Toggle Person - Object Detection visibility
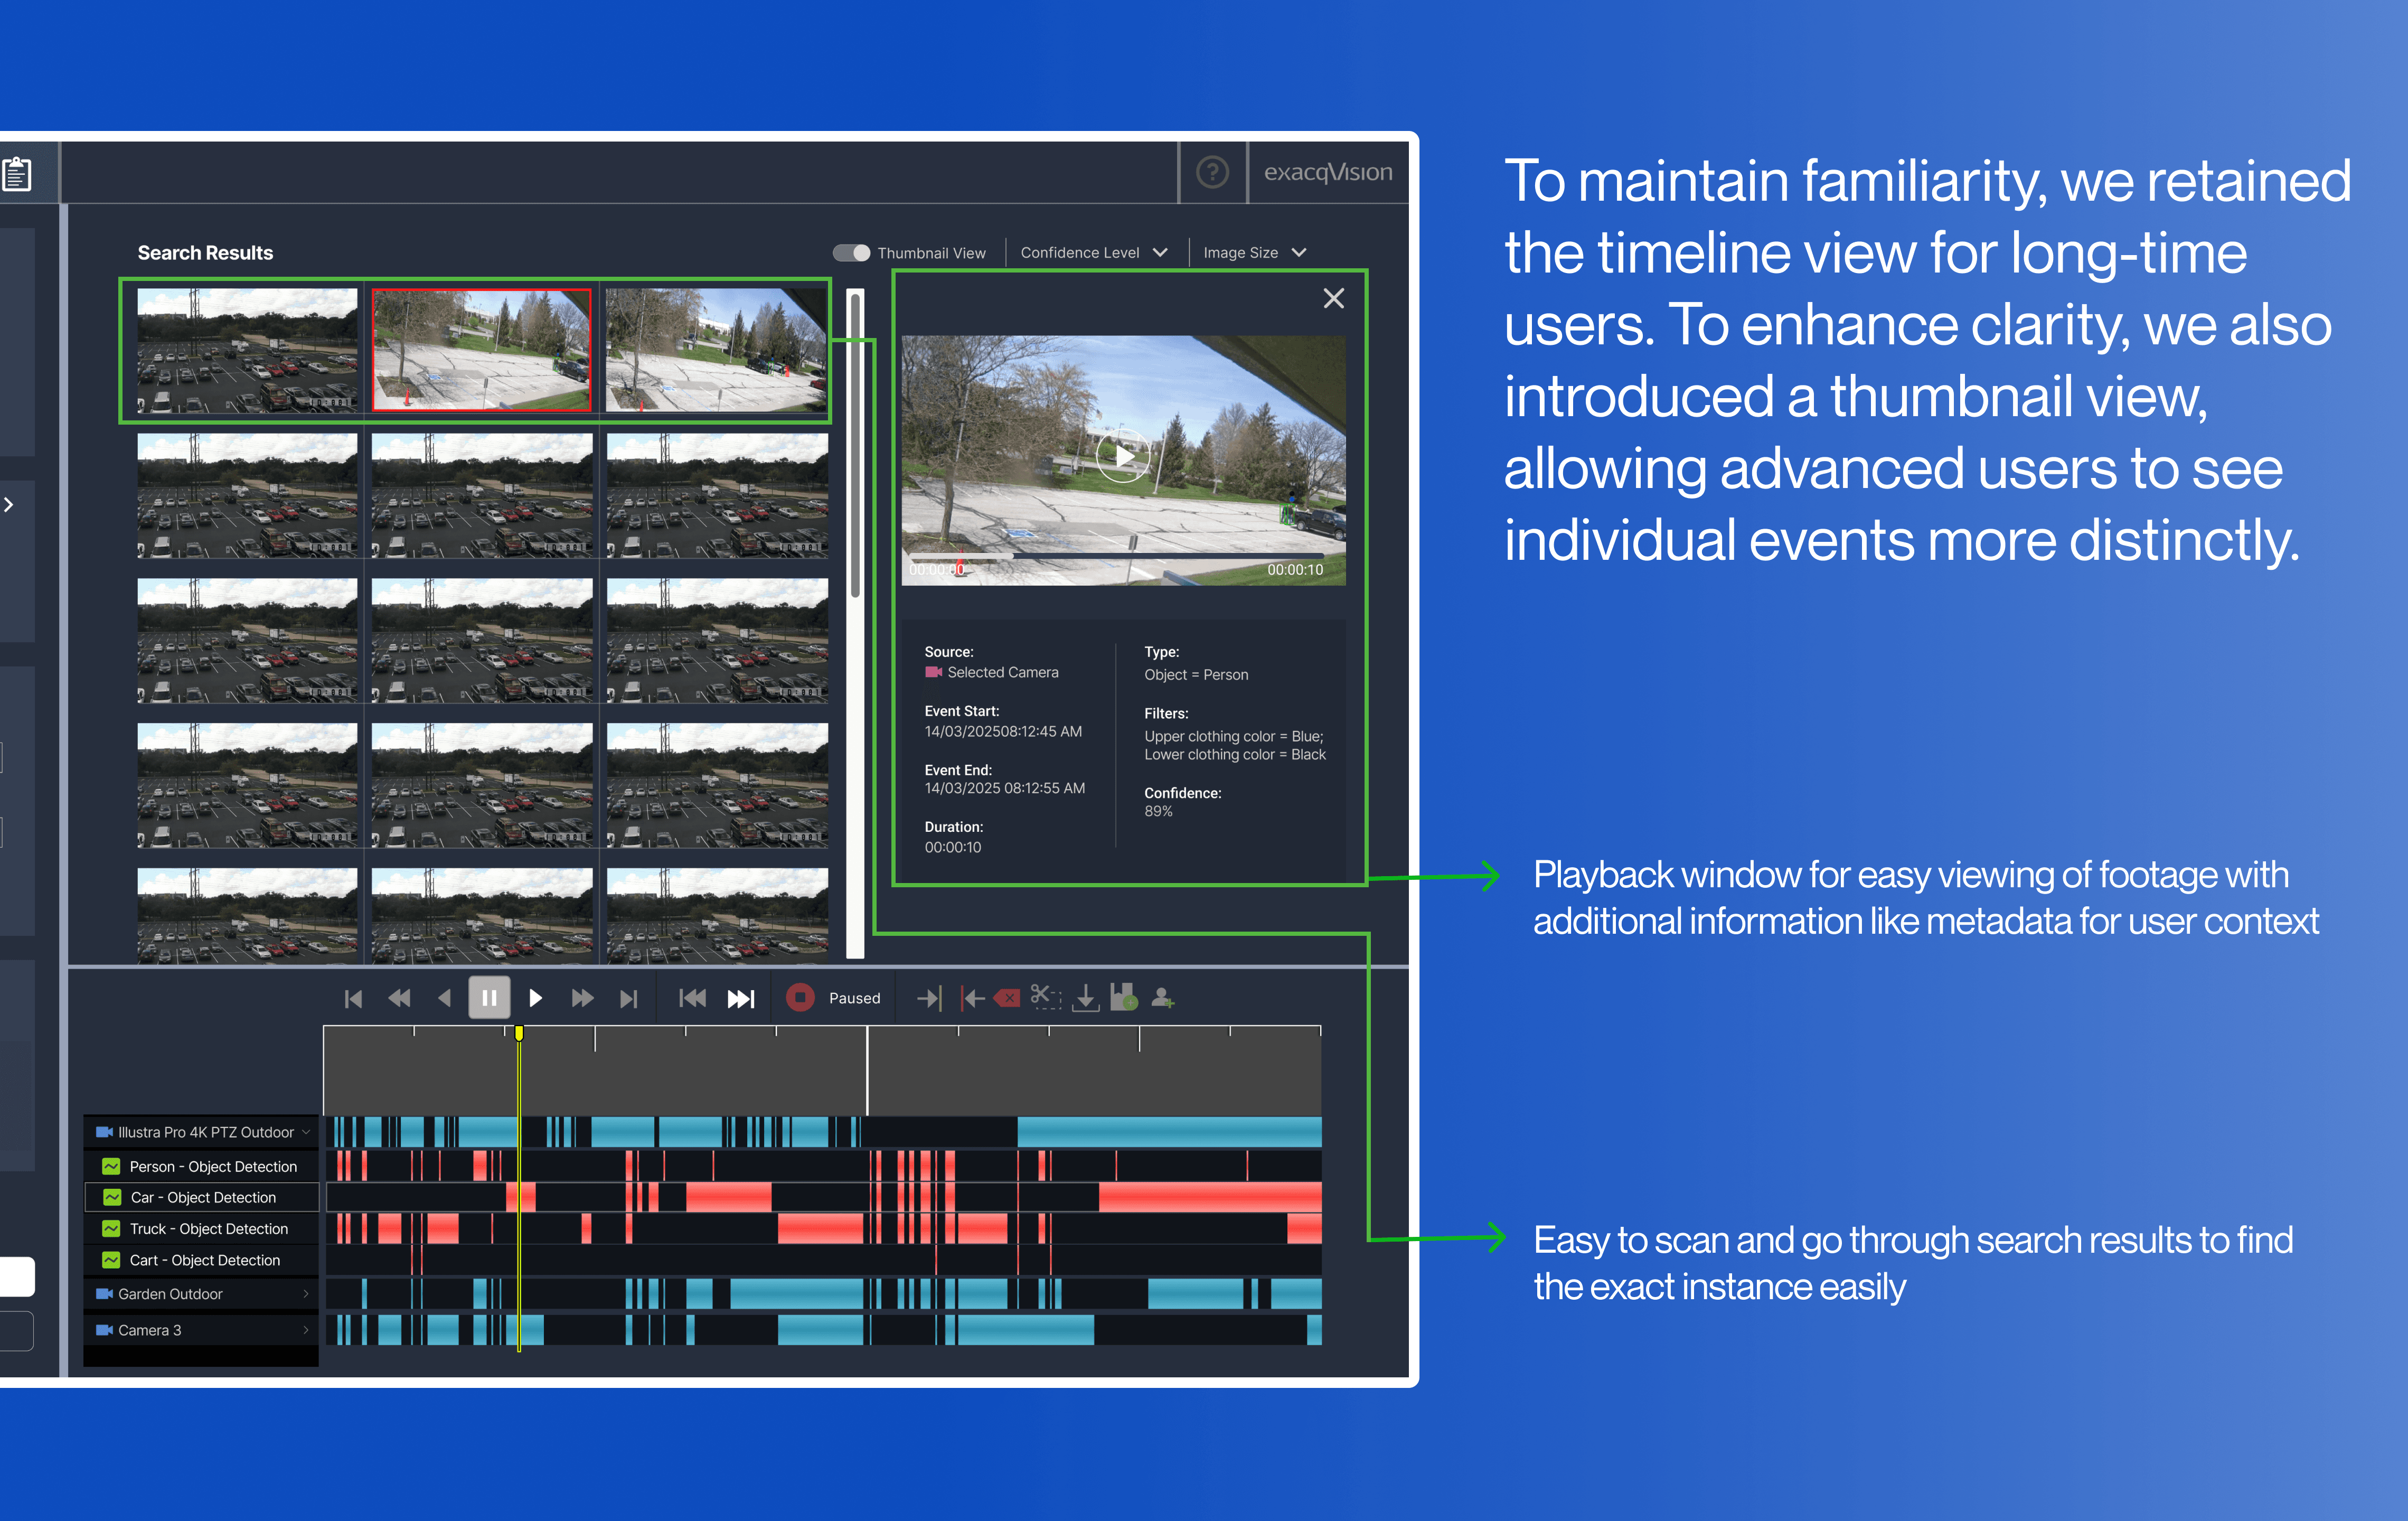Image resolution: width=2408 pixels, height=1521 pixels. [x=112, y=1166]
